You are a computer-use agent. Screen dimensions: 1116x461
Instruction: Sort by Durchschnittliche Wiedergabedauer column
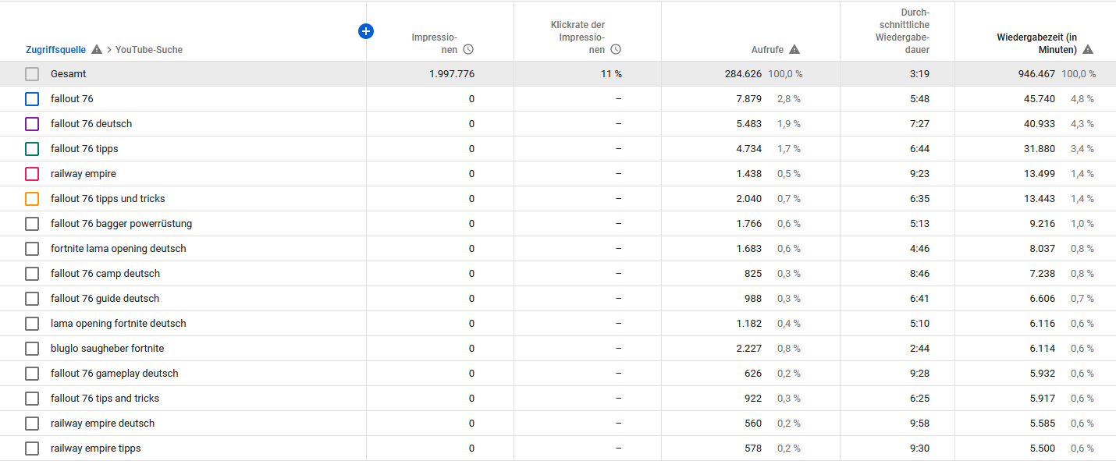902,31
